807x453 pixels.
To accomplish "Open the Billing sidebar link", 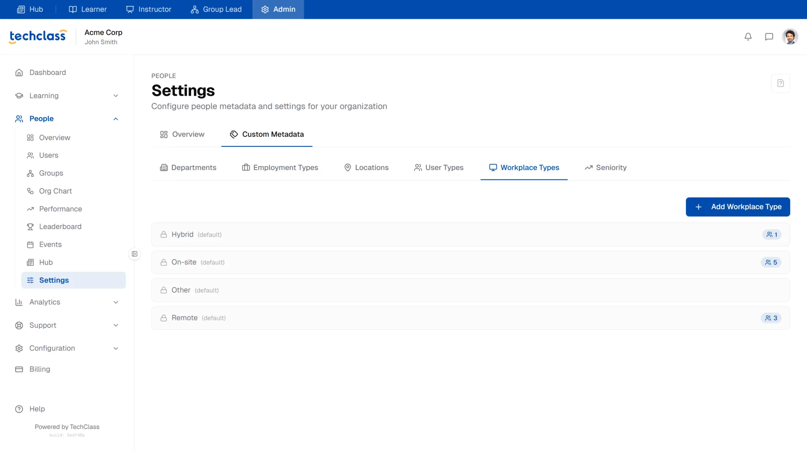I will 67,369.
